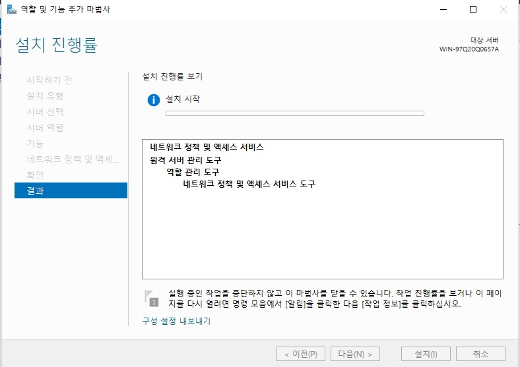The image size is (520, 367).
Task: Click the installation progress bar
Action: 294,113
